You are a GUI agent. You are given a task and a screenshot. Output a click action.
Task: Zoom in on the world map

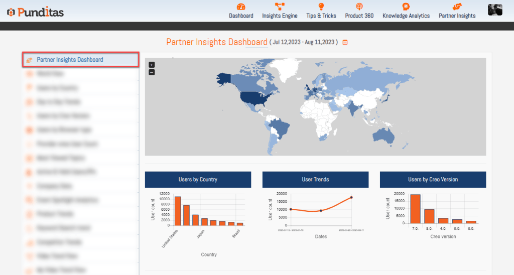[152, 65]
